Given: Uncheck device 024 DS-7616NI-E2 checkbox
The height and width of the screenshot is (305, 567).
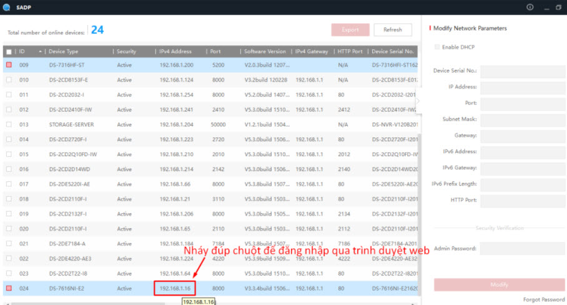Looking at the screenshot, I should [x=9, y=288].
